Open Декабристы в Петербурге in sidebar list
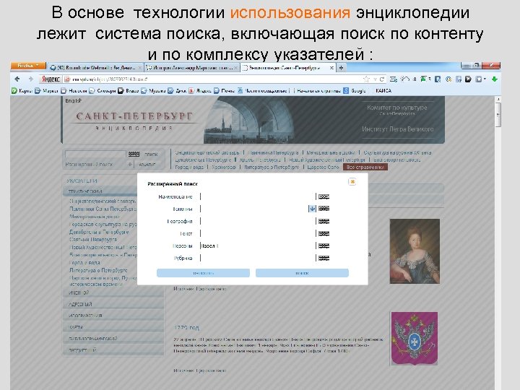 (99, 232)
